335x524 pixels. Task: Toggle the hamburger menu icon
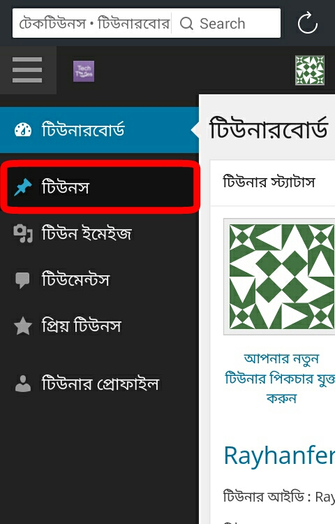coord(27,69)
